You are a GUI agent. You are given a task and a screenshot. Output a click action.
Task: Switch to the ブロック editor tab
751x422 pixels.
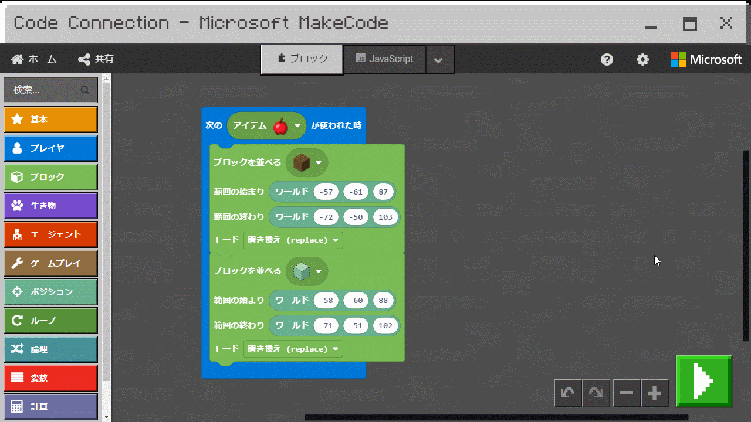click(x=302, y=59)
